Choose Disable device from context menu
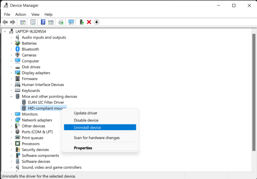This screenshot has height=179, width=257. tap(100, 120)
